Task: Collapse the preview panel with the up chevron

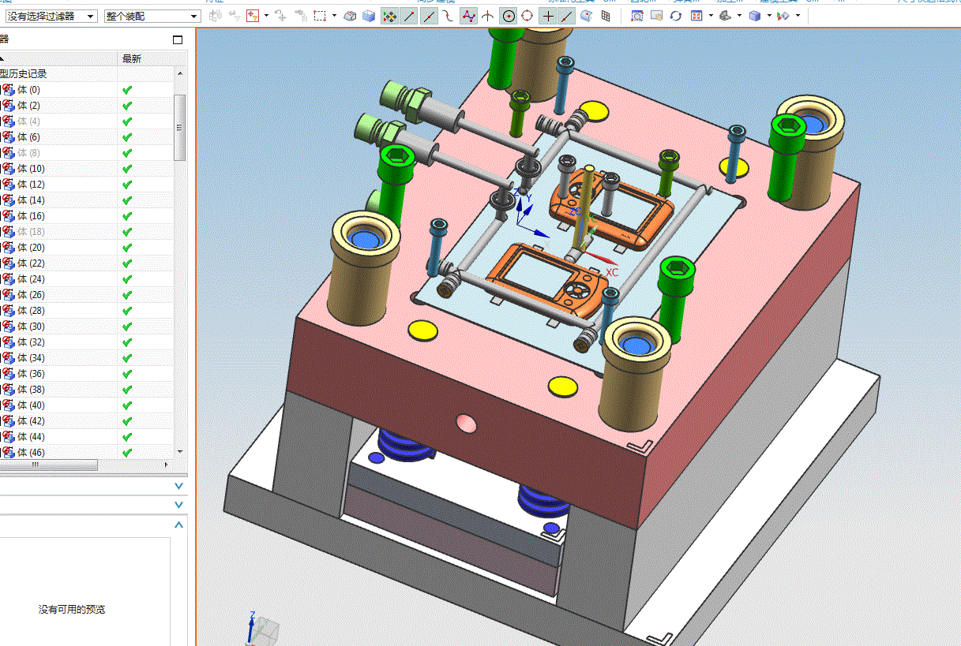Action: pyautogui.click(x=179, y=525)
